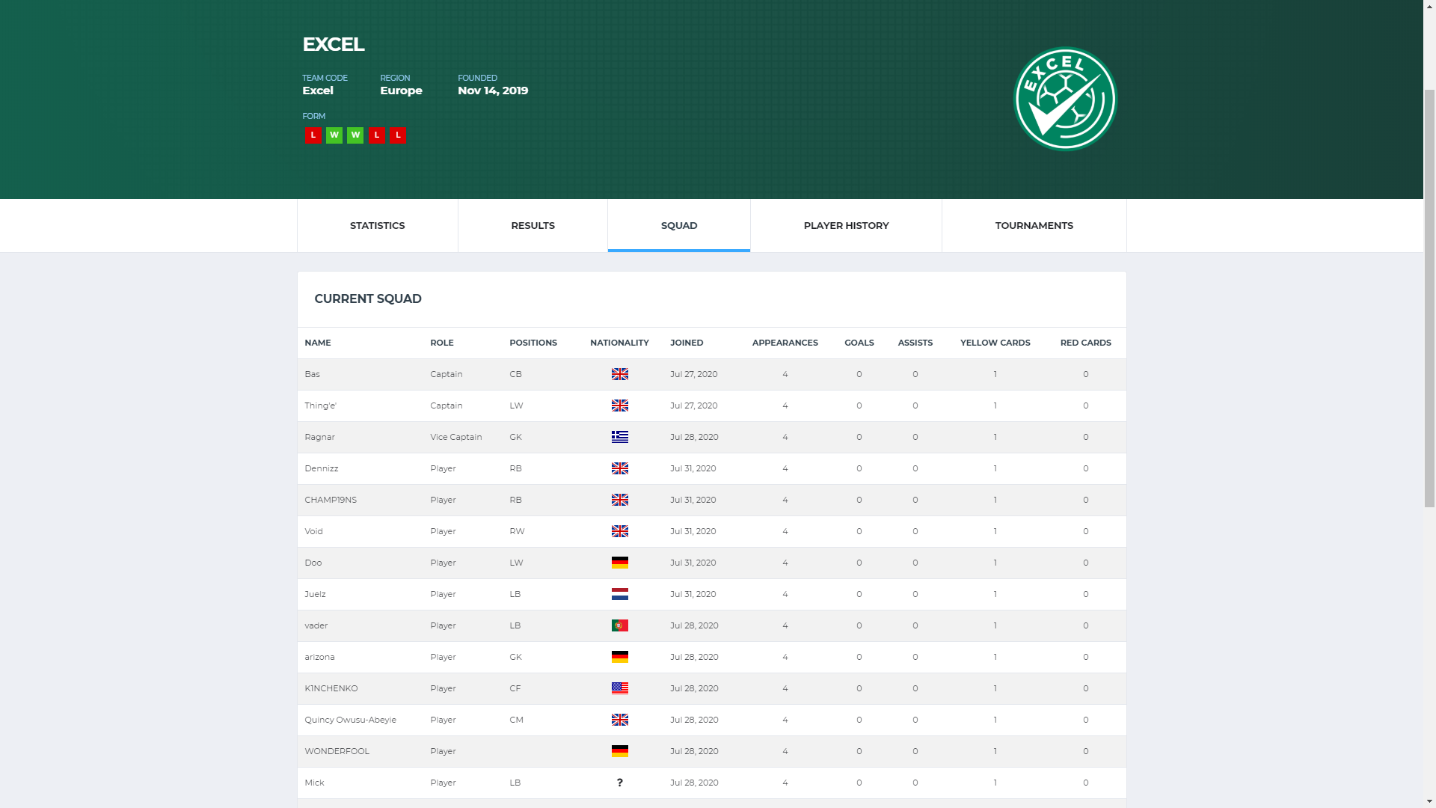Click Ragnar's Greek flag icon
This screenshot has height=808, width=1436.
coord(619,437)
